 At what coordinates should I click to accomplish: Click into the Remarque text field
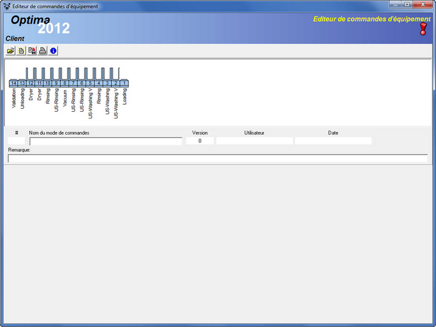tap(218, 159)
